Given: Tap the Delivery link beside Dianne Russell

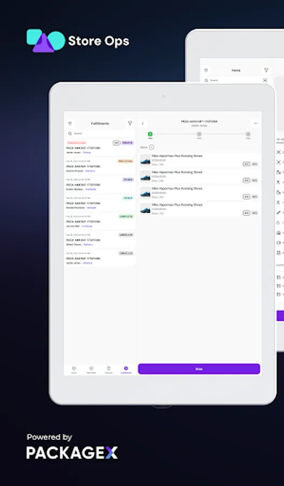Looking at the screenshot, I should (90, 171).
